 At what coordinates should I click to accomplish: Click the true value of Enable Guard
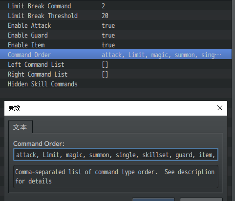tap(108, 35)
